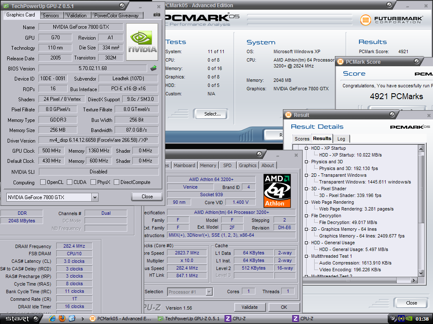Image resolution: width=433 pixels, height=324 pixels.
Task: Collapse the File Decryption node
Action: click(306, 216)
